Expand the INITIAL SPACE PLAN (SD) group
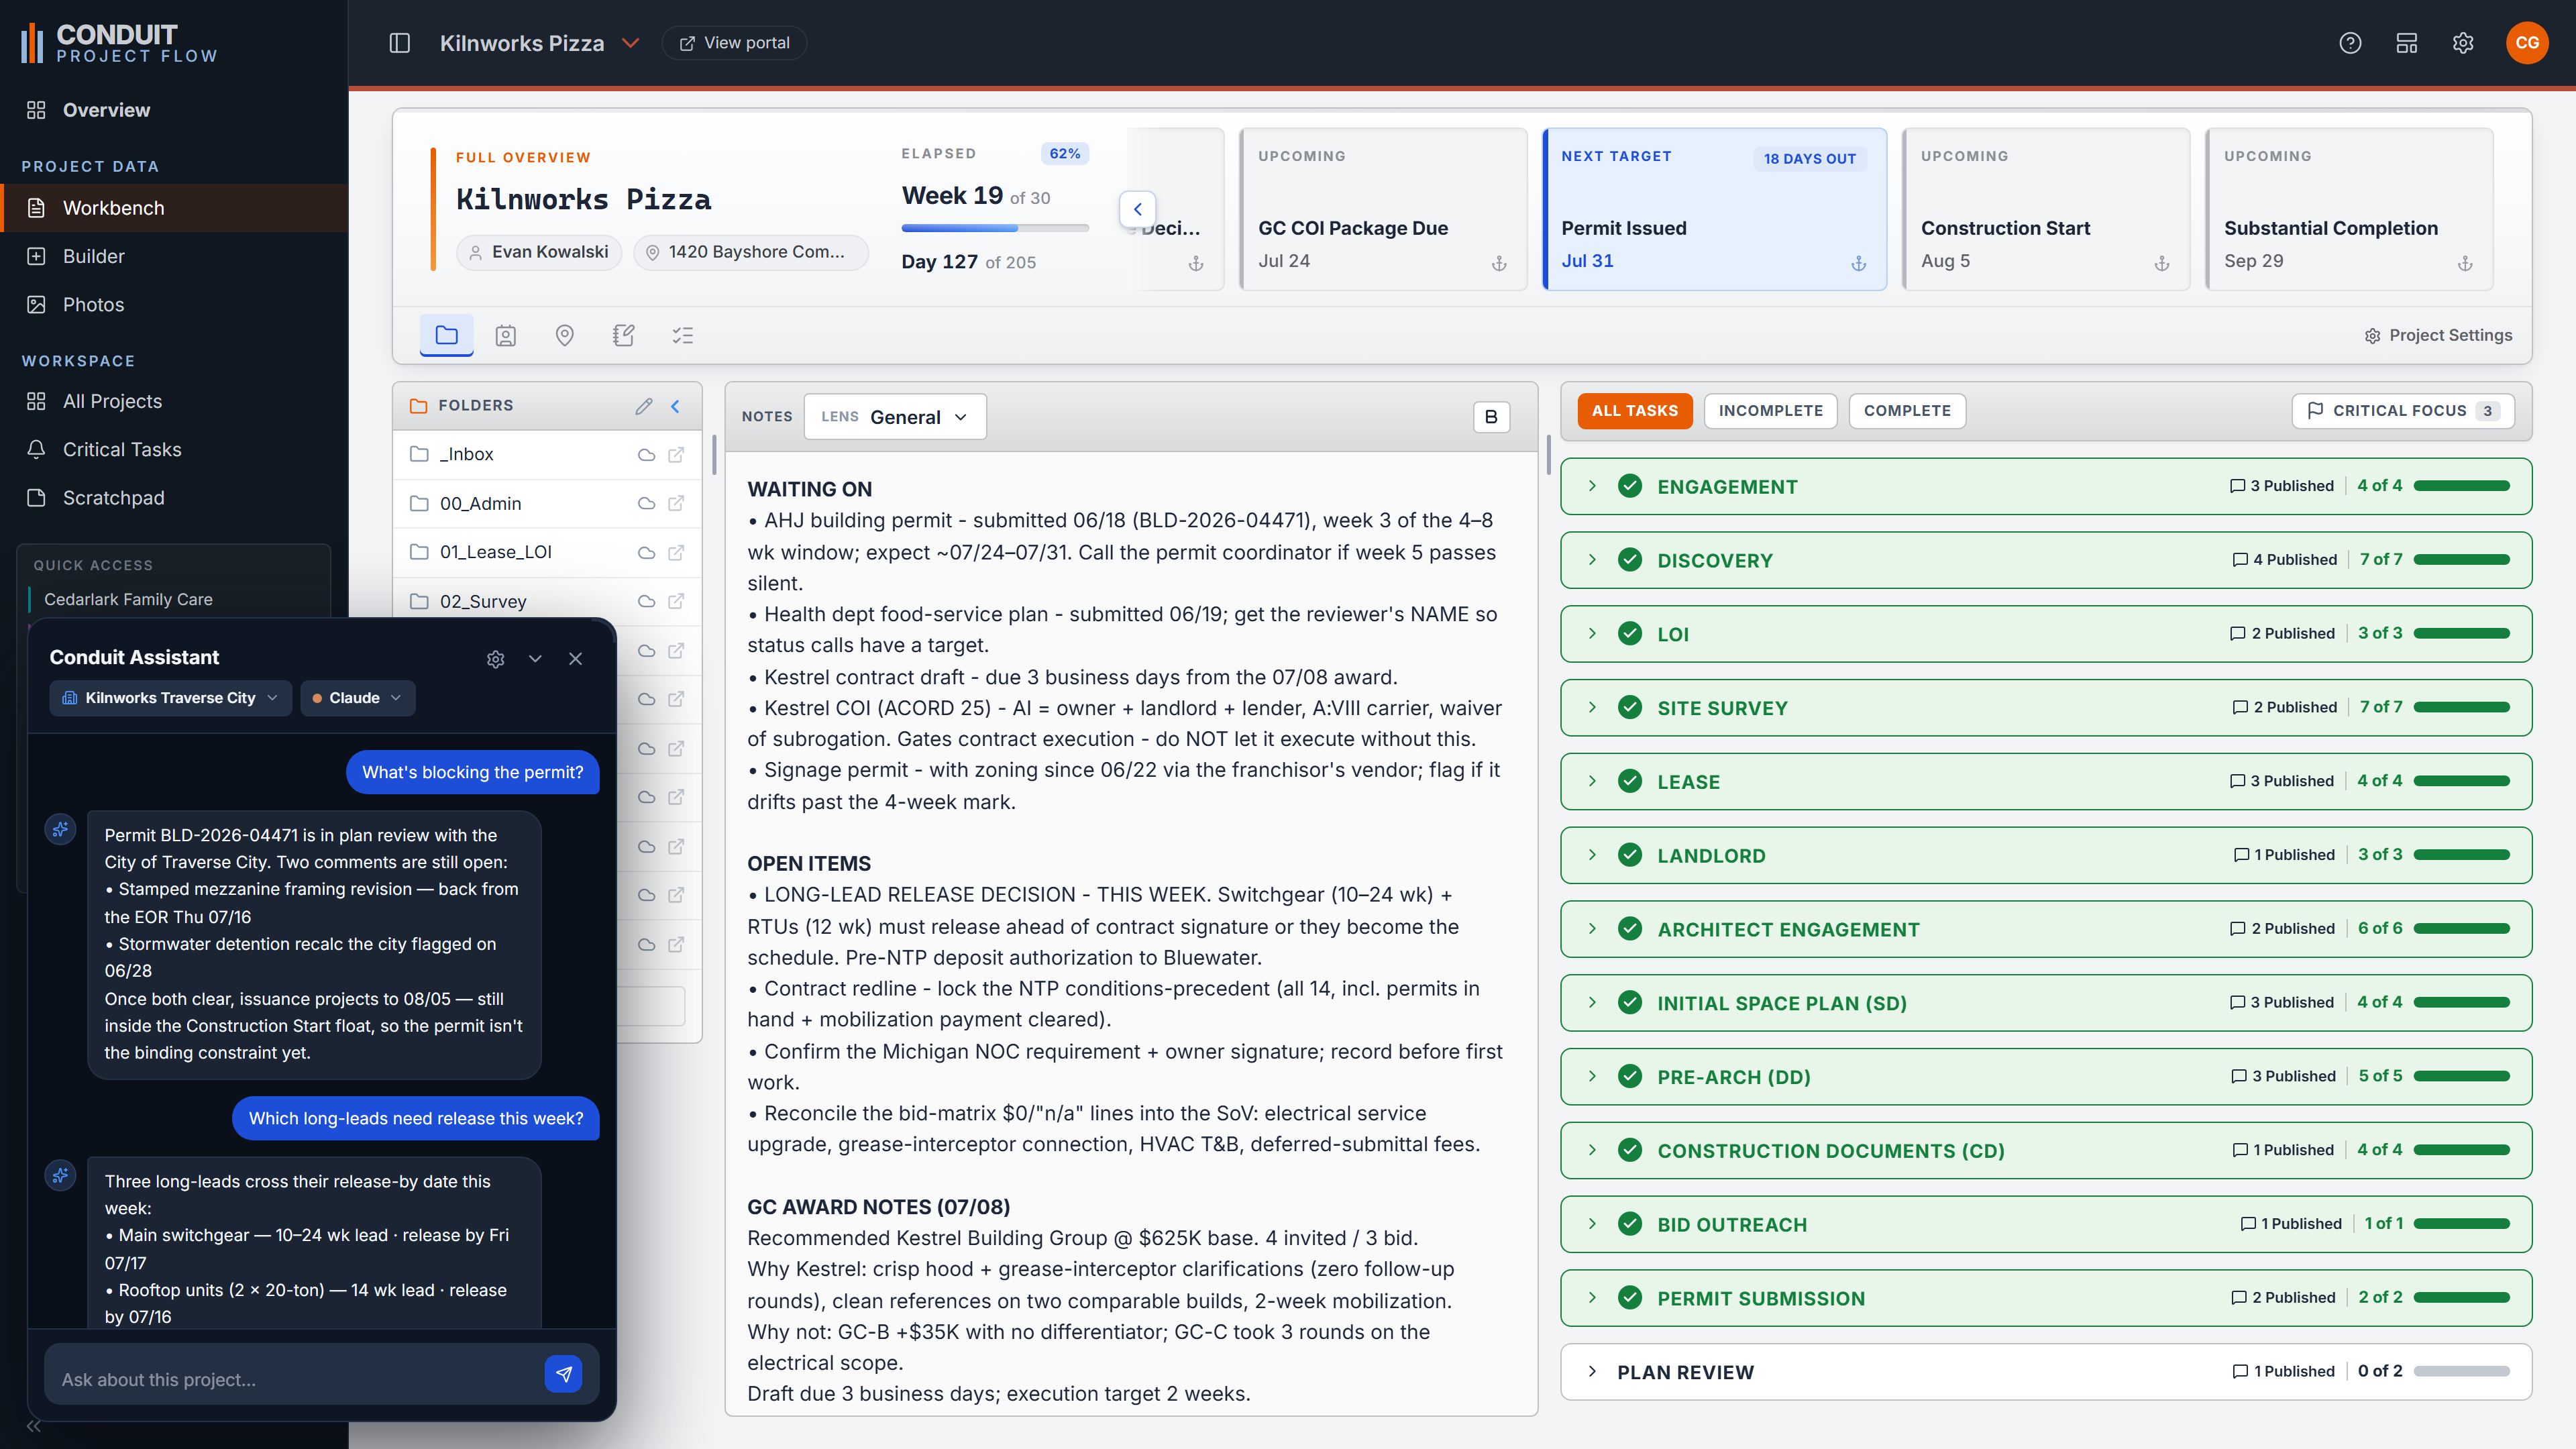This screenshot has width=2576, height=1449. click(x=1592, y=1003)
